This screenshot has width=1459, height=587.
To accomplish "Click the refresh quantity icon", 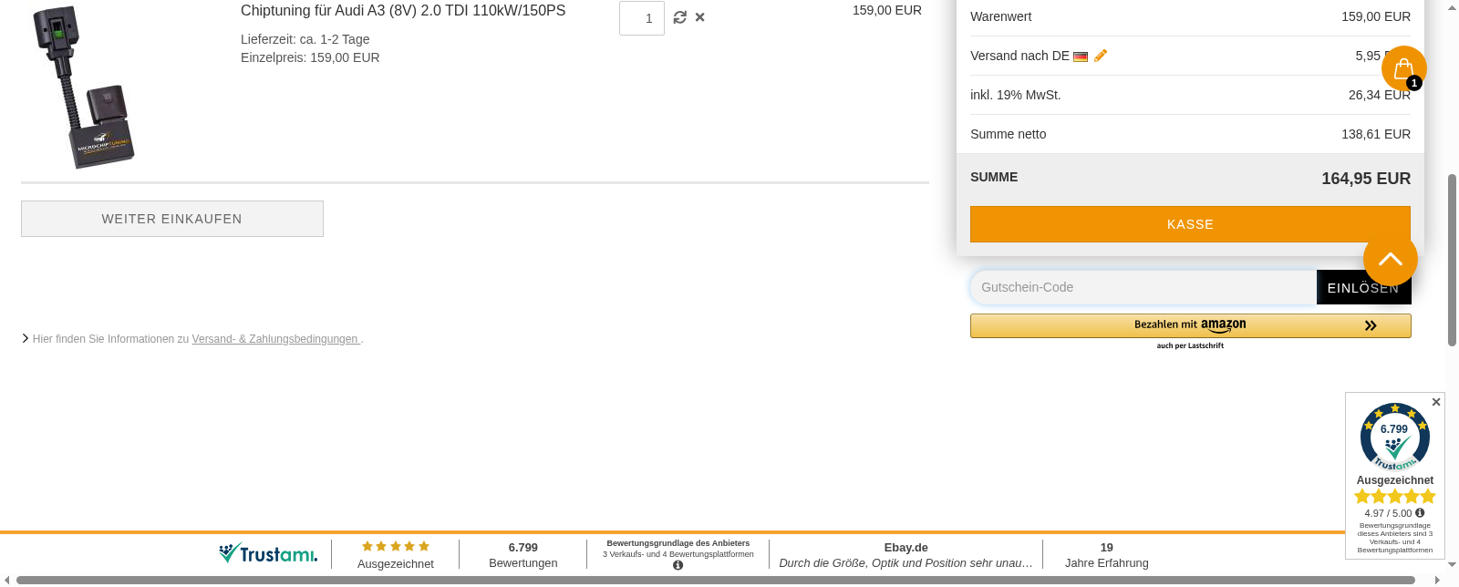I will pos(679,17).
